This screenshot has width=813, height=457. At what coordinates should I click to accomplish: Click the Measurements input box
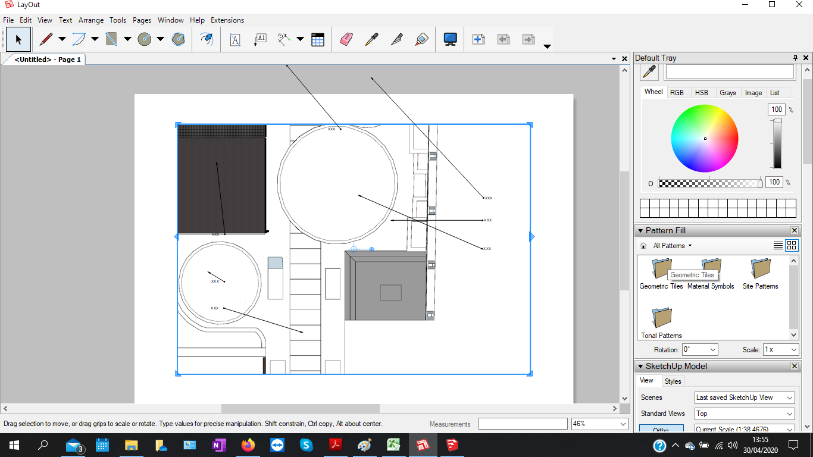(523, 424)
